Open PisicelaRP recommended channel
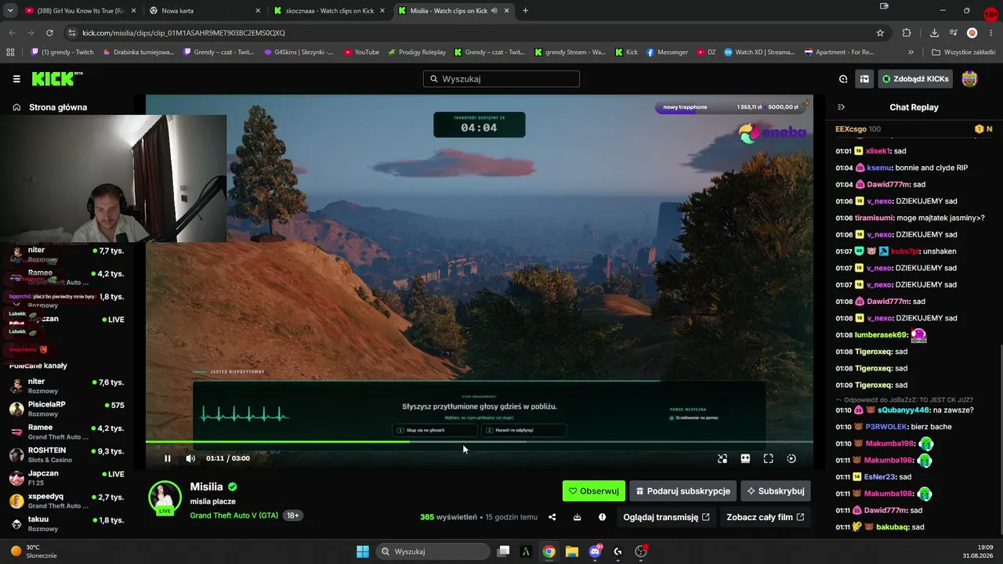The image size is (1003, 564). [67, 409]
